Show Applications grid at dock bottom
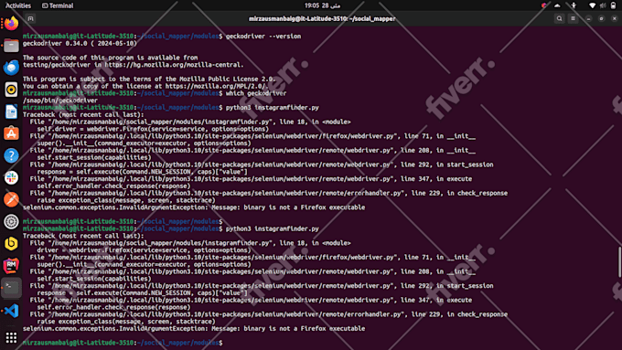622x350 pixels. tap(11, 338)
